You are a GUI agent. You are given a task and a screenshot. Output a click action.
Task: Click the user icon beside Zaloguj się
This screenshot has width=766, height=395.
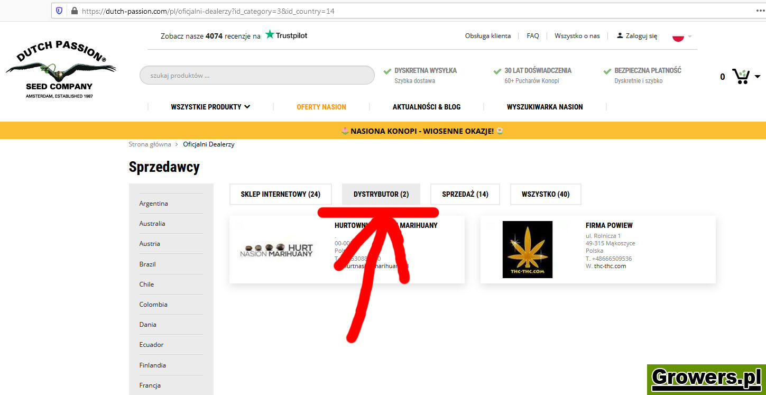[x=620, y=36]
